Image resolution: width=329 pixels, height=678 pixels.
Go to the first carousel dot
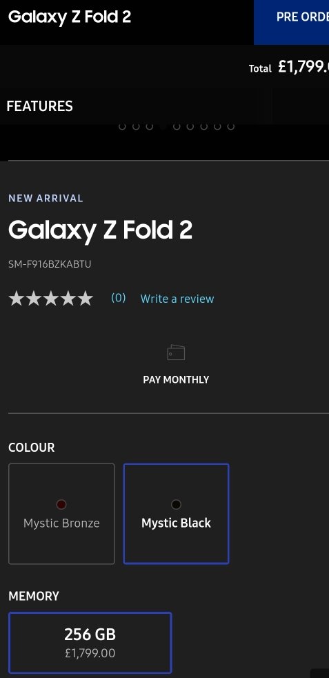(122, 126)
